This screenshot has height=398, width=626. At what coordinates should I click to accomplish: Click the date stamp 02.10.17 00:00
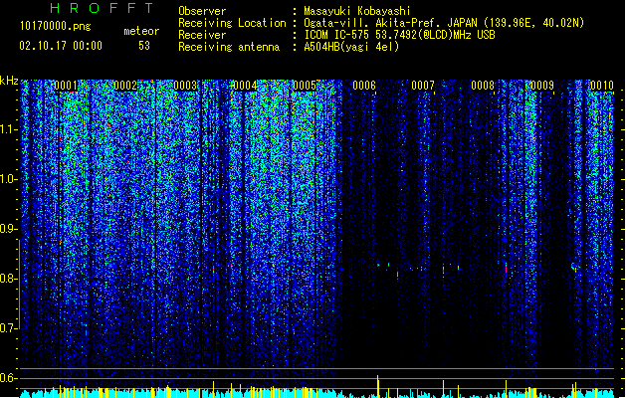(61, 46)
